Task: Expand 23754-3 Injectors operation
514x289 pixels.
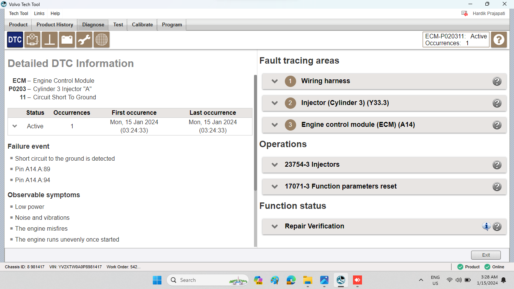Action: coord(275,164)
